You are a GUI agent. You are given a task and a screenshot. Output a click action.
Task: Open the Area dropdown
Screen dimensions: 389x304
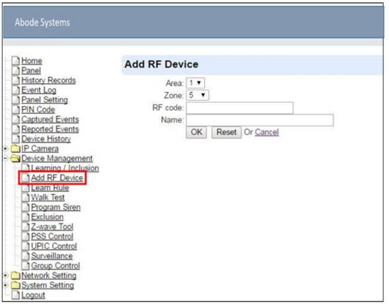196,83
